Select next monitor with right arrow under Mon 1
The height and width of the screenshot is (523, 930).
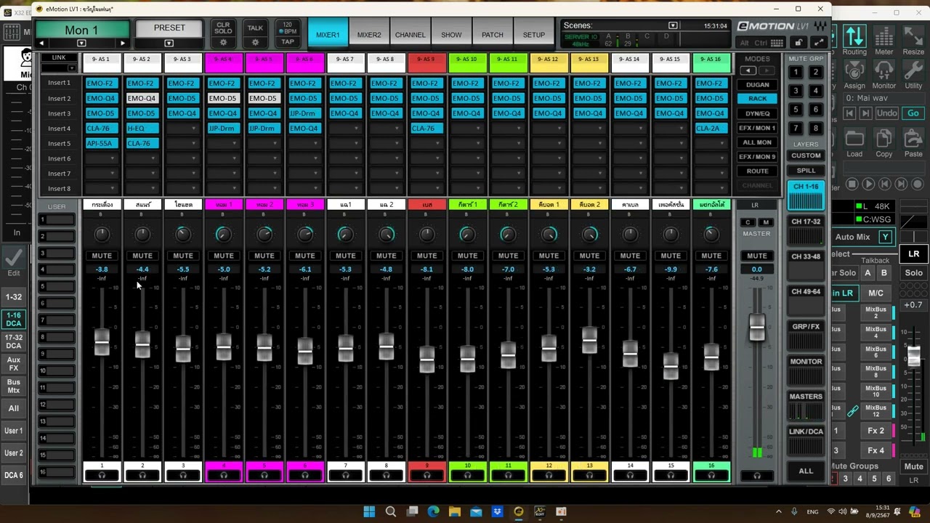pos(122,44)
